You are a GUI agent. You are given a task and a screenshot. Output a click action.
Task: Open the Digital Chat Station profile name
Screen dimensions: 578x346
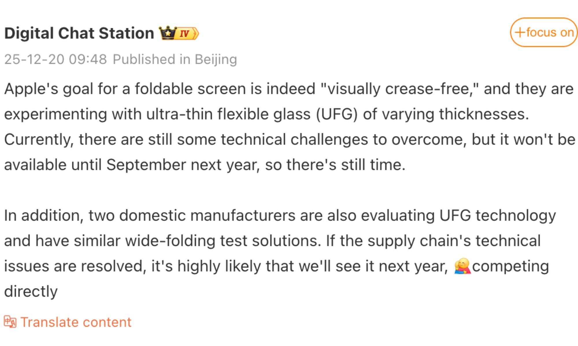79,33
